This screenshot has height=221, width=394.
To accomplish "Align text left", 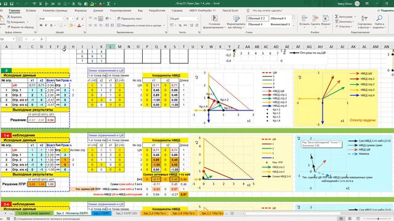I will [x=90, y=25].
